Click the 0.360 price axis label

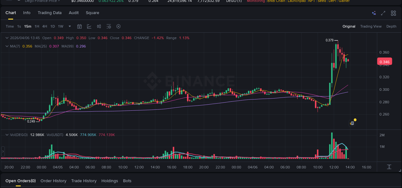384,52
